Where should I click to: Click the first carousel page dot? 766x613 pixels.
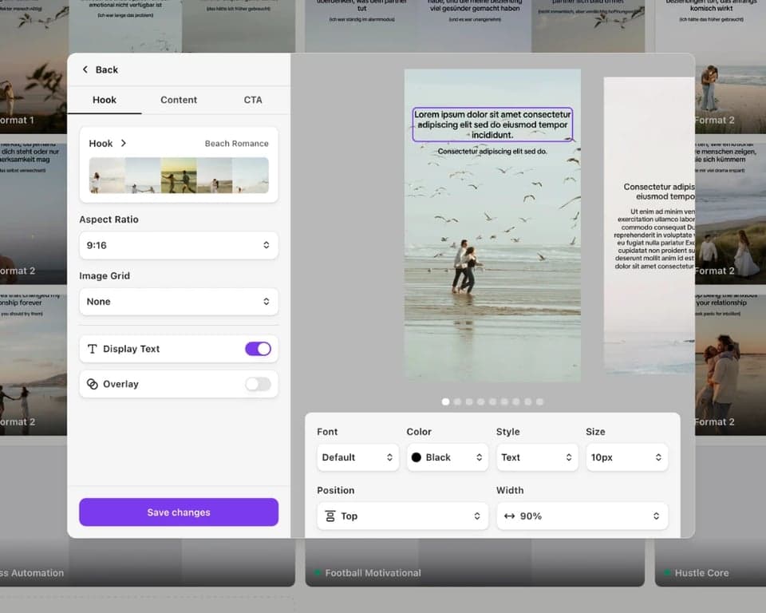(x=445, y=401)
